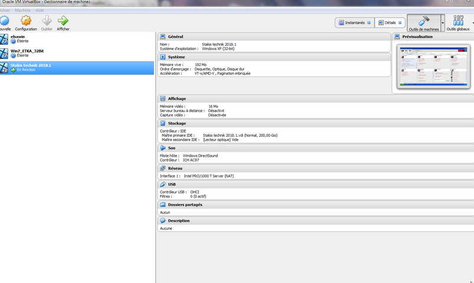Click the Description speech bubble icon

163,221
